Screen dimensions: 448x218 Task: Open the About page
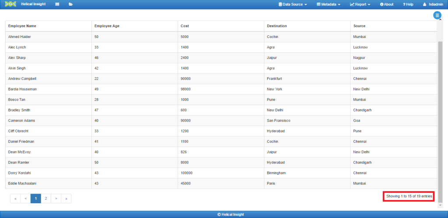(x=387, y=4)
